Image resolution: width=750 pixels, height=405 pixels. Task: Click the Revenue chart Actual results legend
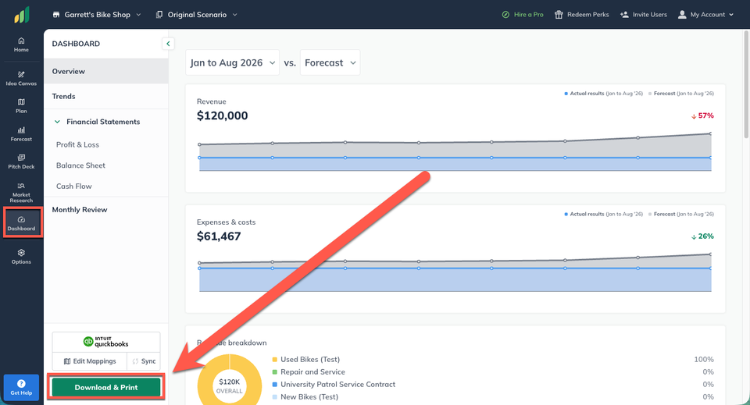pos(604,94)
